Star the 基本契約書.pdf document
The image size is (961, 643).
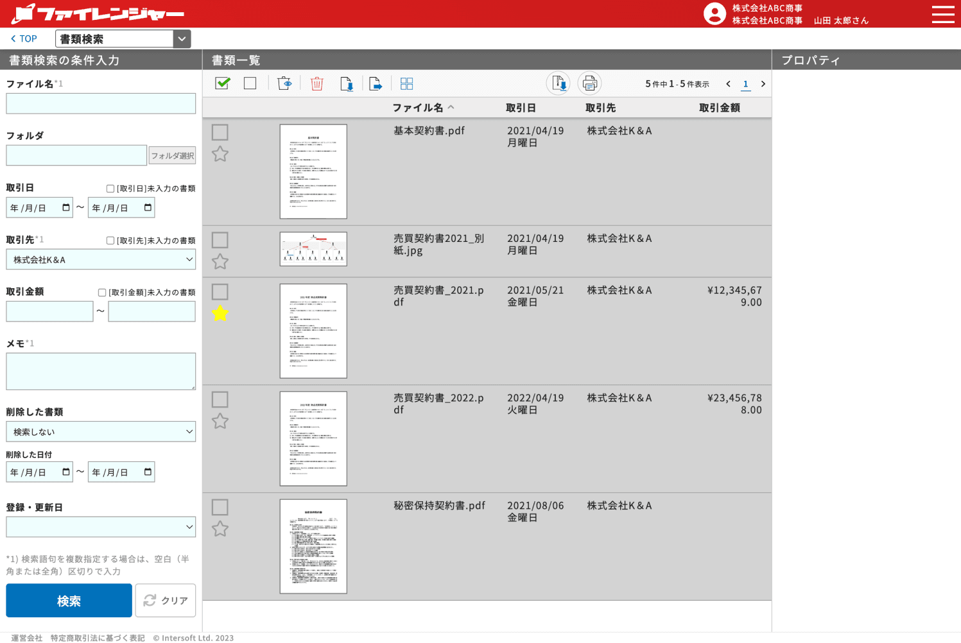coord(220,154)
